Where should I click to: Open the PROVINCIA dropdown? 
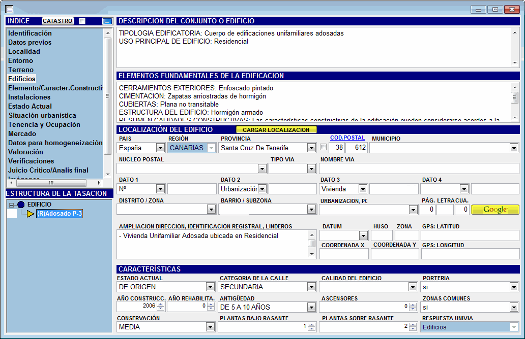[x=311, y=148]
